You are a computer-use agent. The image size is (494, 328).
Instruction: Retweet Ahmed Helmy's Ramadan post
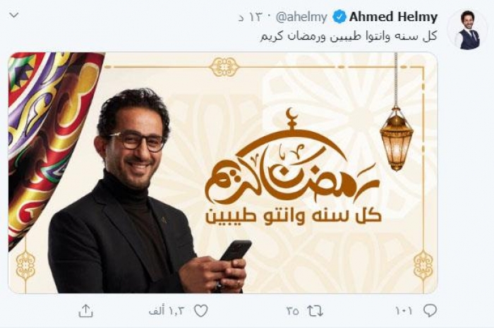click(315, 311)
